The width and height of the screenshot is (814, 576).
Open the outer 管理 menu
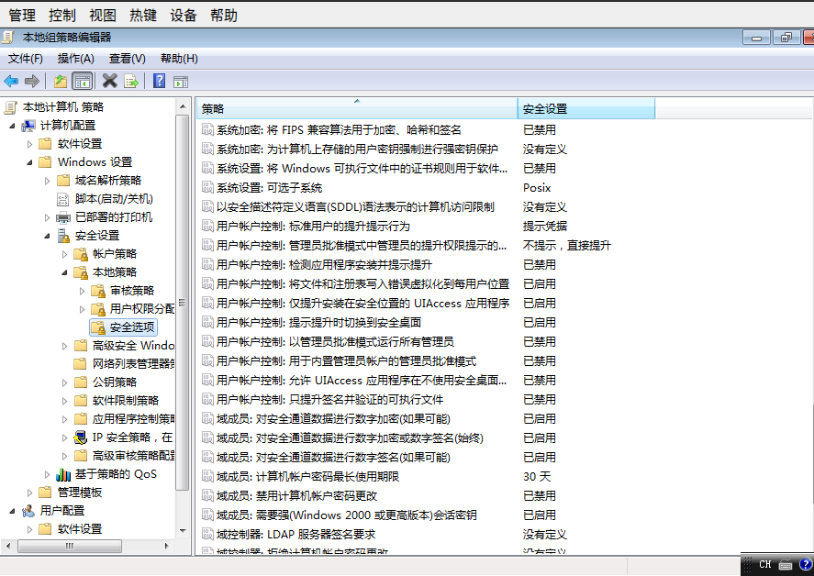click(x=22, y=16)
